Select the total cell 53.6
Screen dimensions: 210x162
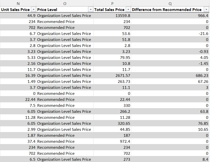(112, 34)
